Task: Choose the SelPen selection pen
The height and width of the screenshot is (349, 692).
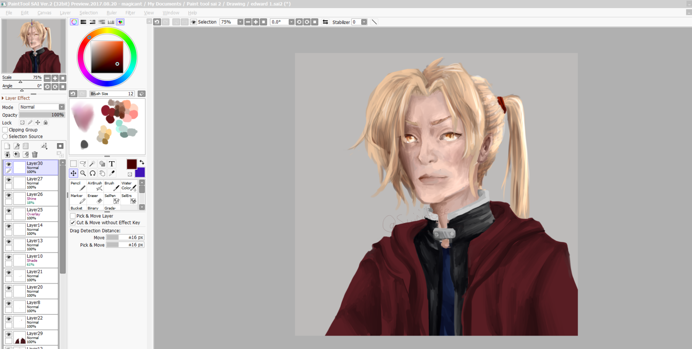Action: (x=112, y=198)
